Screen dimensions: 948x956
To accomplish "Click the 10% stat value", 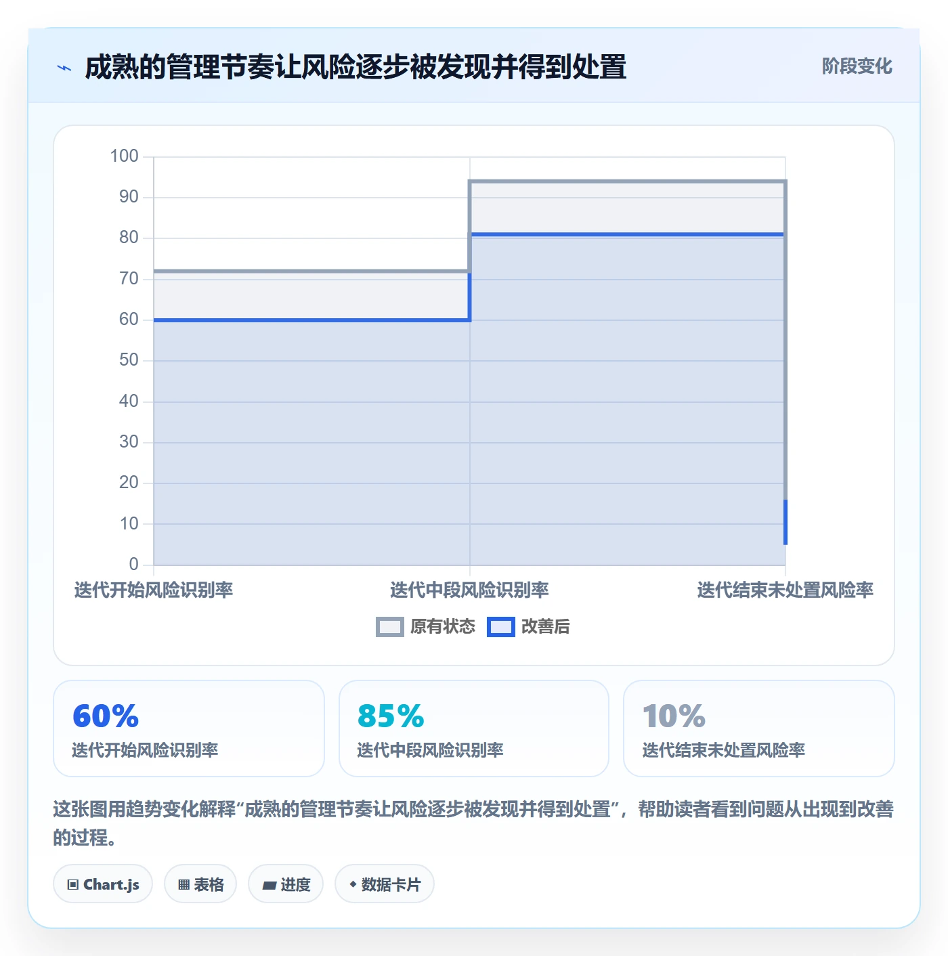I will click(x=674, y=716).
